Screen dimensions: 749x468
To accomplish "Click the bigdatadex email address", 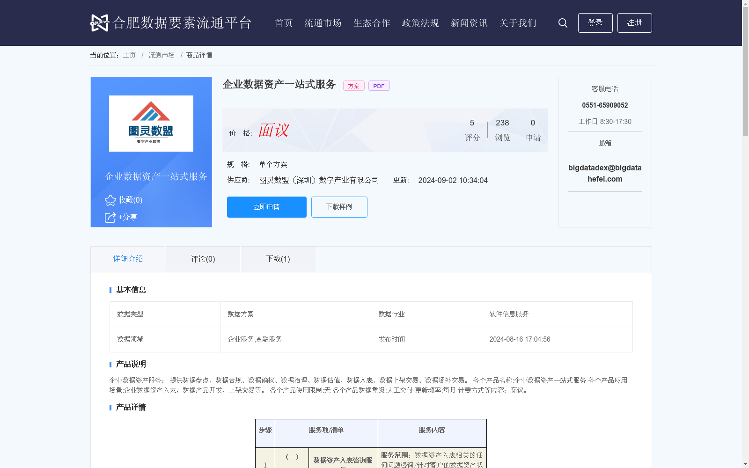I will click(605, 173).
